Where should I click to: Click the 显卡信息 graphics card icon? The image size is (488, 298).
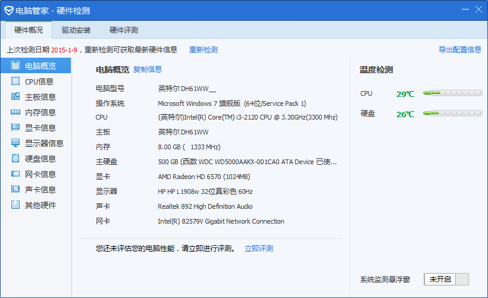tap(15, 127)
